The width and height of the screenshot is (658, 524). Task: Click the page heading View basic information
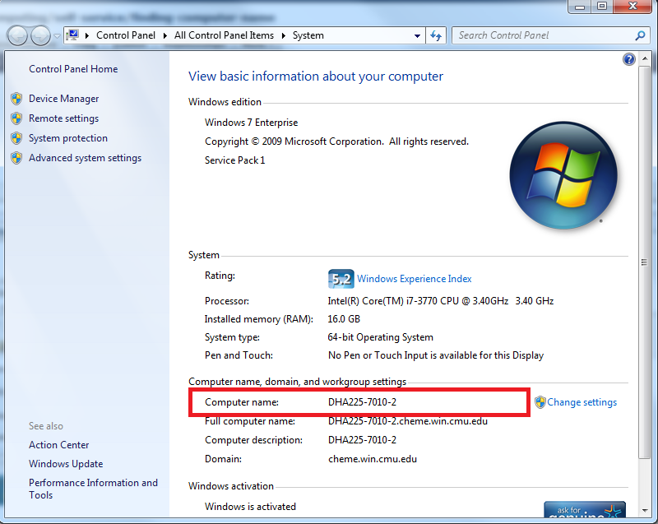(316, 77)
